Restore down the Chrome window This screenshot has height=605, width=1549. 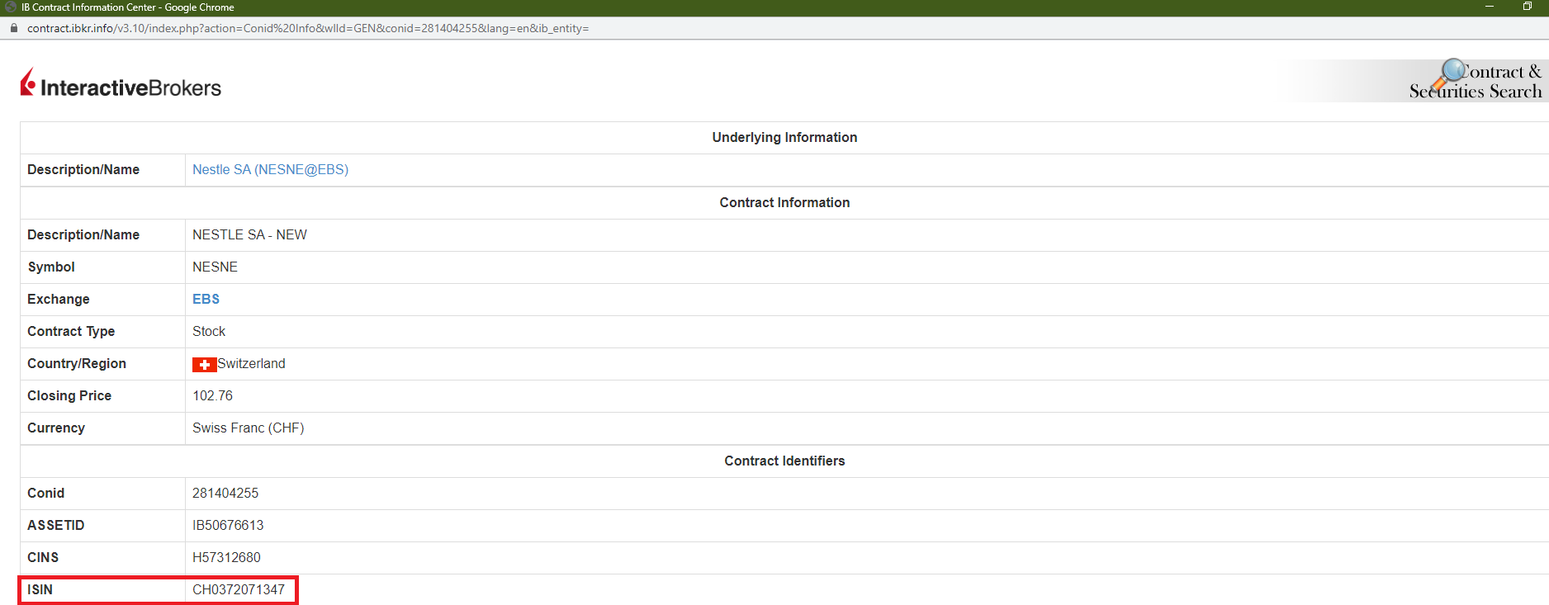(x=1528, y=7)
